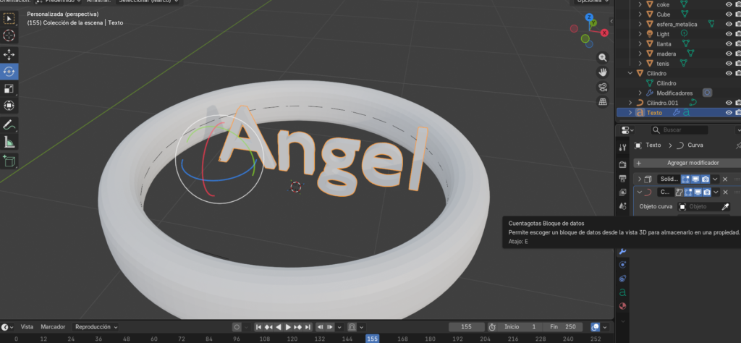Image resolution: width=741 pixels, height=343 pixels.
Task: Toggle visibility eye for Cube
Action: click(728, 14)
